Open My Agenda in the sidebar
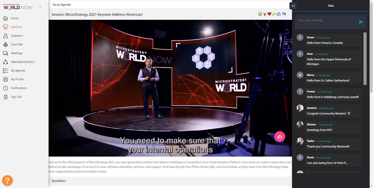The width and height of the screenshot is (373, 188). tap(18, 70)
